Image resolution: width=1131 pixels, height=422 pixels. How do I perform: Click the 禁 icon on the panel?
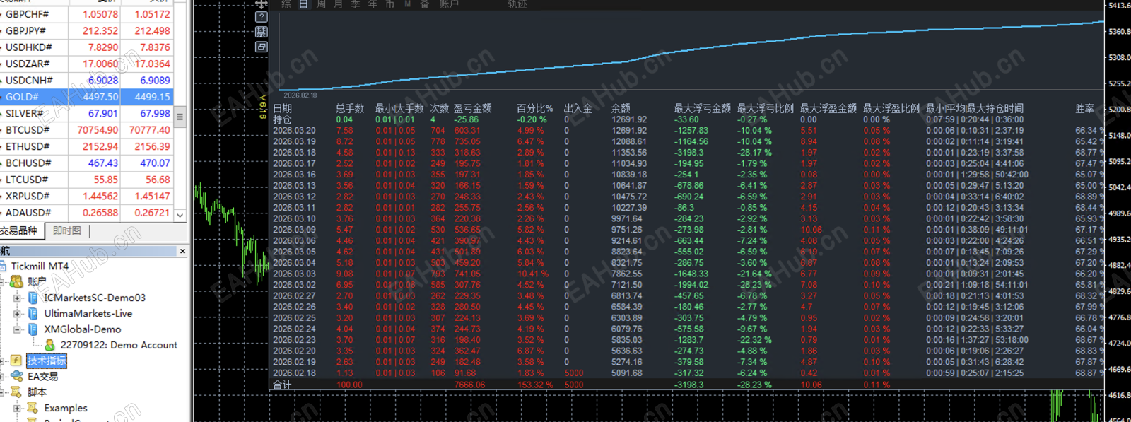262,32
